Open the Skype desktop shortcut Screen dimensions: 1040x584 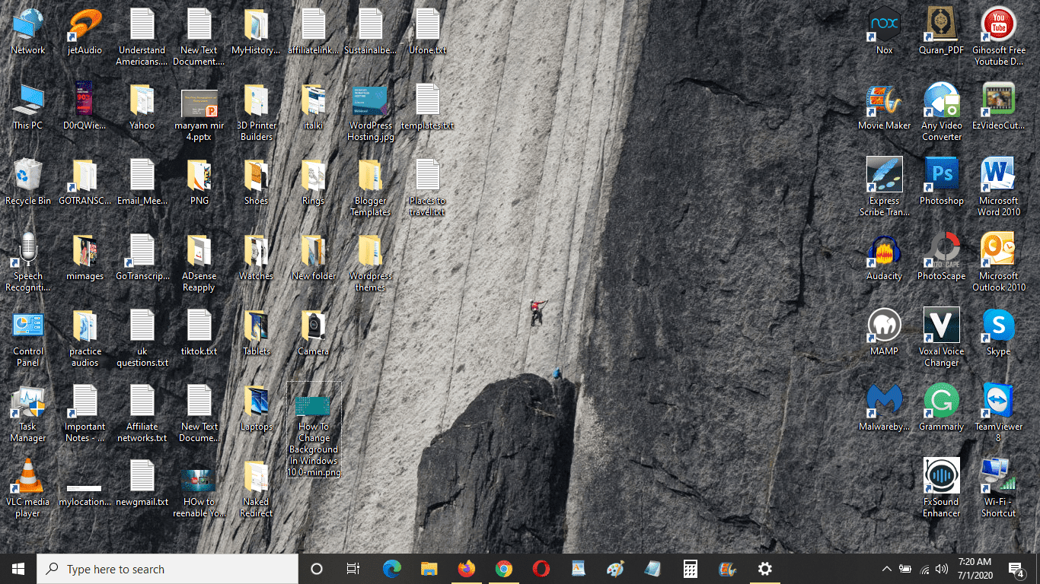coord(998,332)
